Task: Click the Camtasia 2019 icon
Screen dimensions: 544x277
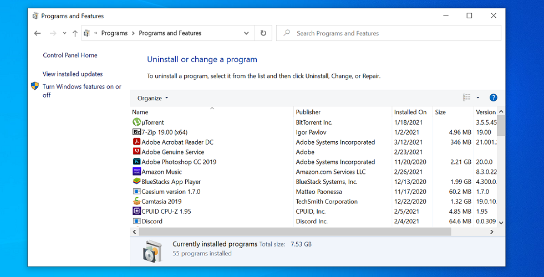Action: point(137,201)
